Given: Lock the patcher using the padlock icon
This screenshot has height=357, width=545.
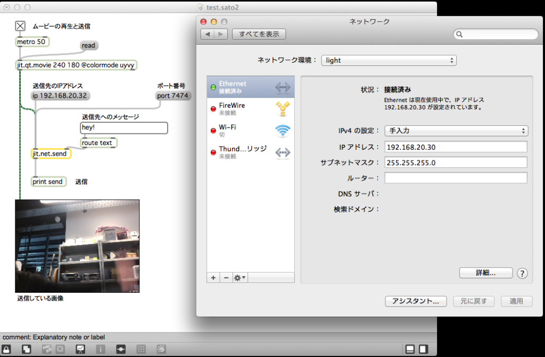Looking at the screenshot, I should point(6,349).
